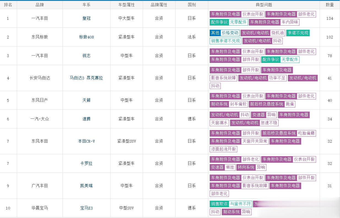Open the 天籁 car series link
Screen dimensions: 340x218
(87, 100)
